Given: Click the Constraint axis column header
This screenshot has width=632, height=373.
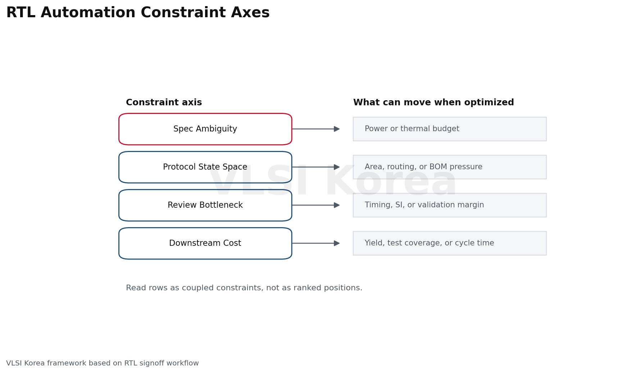Looking at the screenshot, I should (x=164, y=103).
